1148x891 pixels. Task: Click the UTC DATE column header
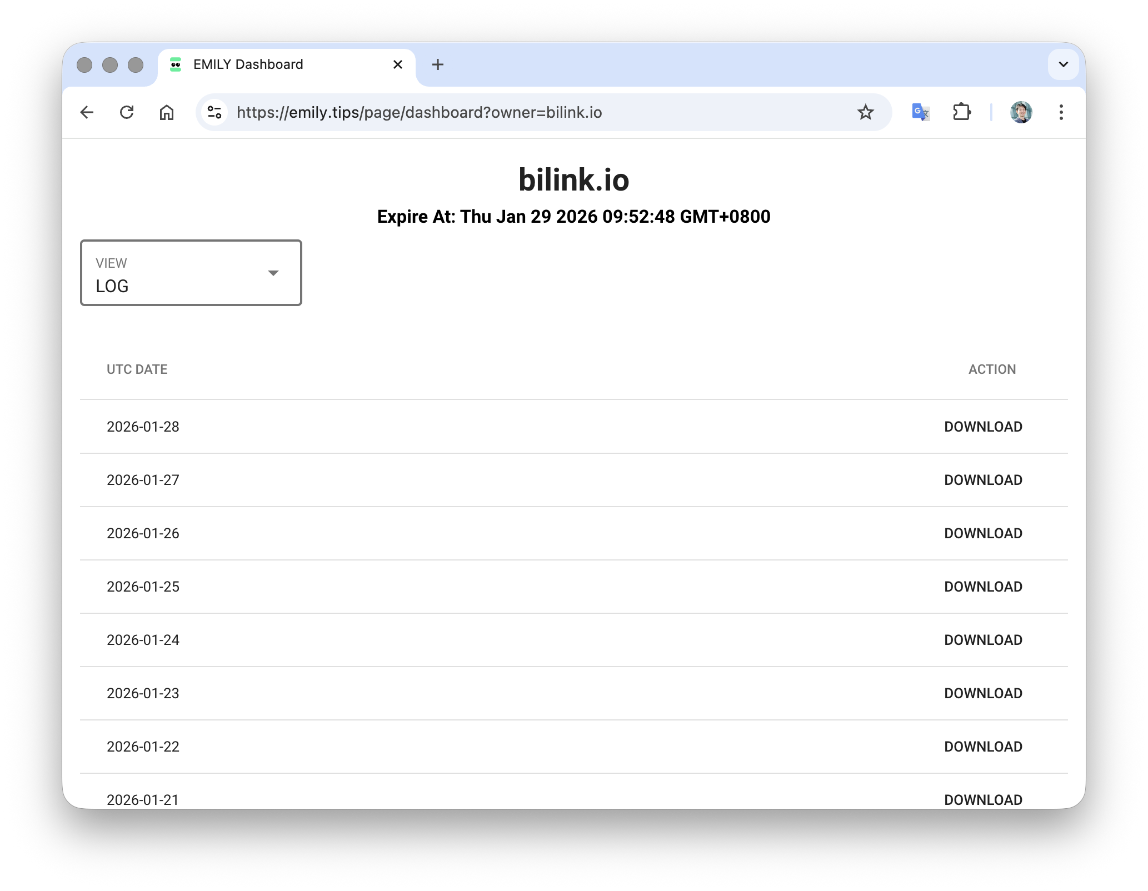(x=137, y=370)
